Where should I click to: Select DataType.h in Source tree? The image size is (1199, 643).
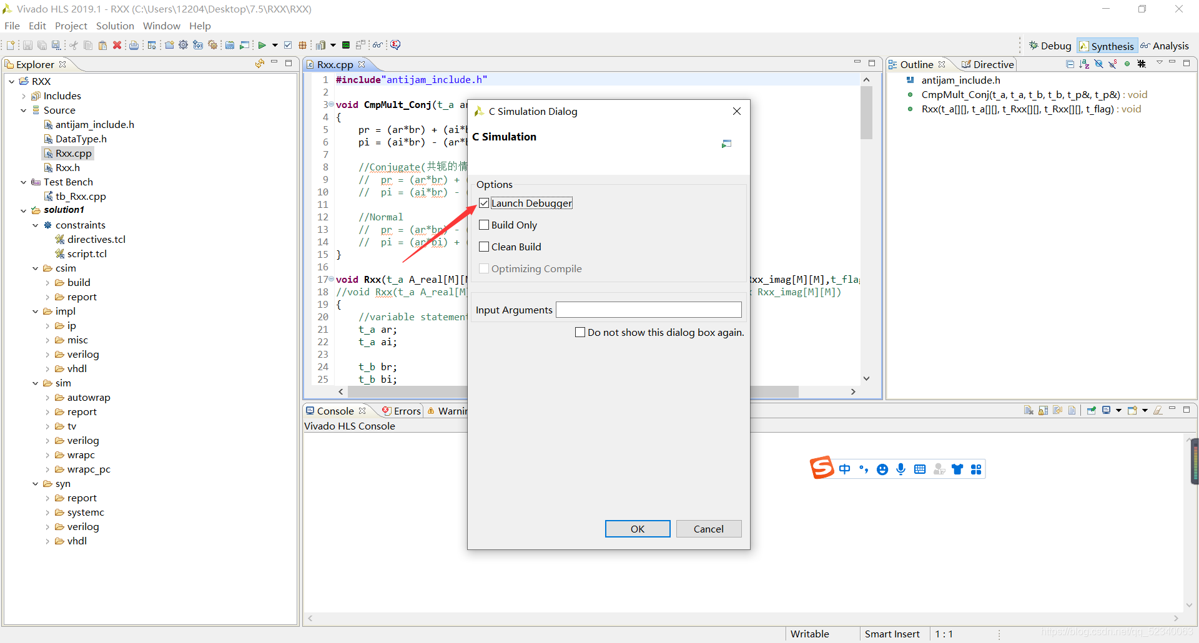[75, 139]
